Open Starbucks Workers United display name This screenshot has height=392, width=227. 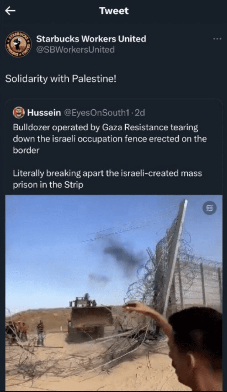coord(91,39)
